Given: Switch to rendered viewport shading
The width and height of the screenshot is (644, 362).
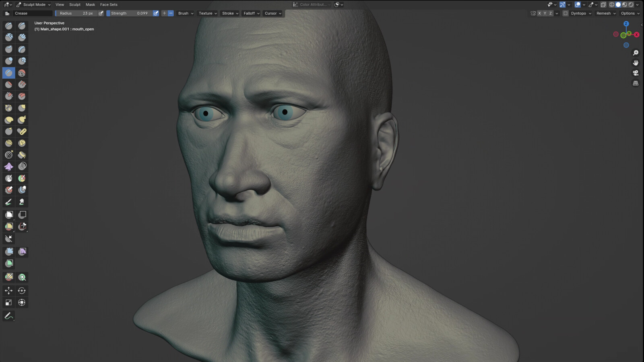Looking at the screenshot, I should (631, 4).
